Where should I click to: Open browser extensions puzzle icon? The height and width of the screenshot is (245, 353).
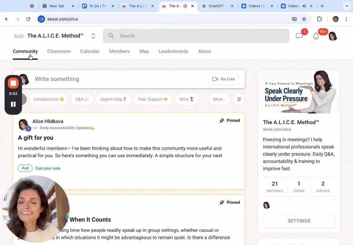(x=319, y=19)
